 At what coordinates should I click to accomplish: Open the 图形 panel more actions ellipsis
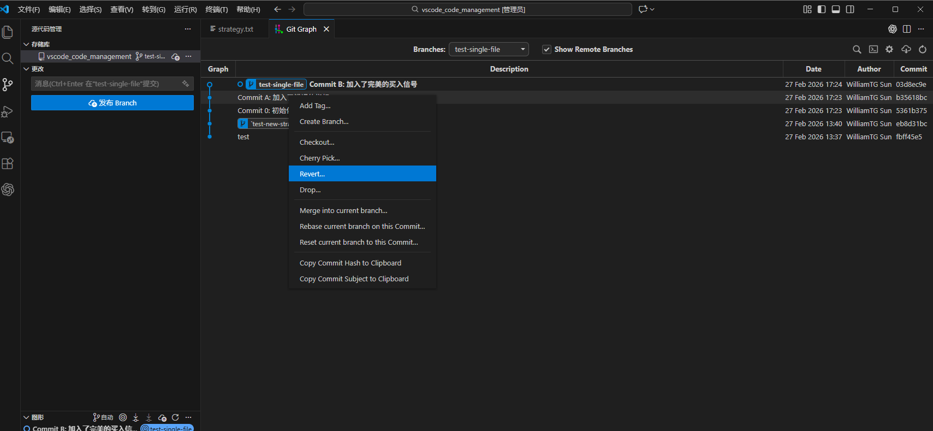(188, 417)
